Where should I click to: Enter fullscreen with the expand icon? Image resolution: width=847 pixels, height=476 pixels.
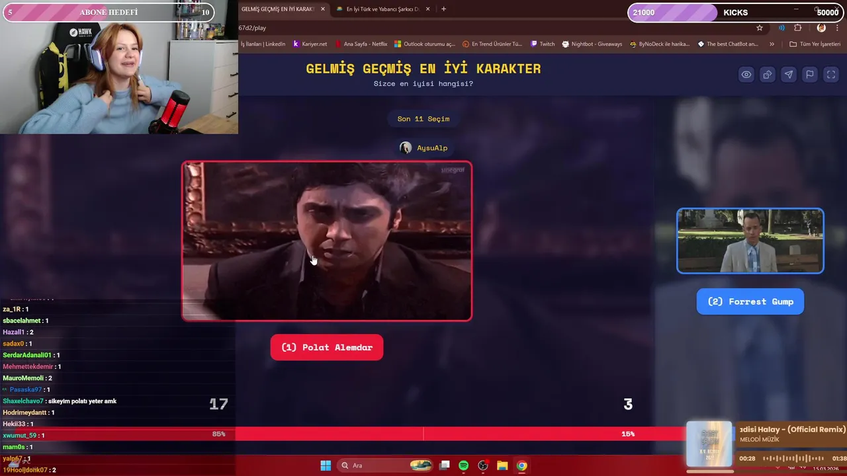coord(831,75)
